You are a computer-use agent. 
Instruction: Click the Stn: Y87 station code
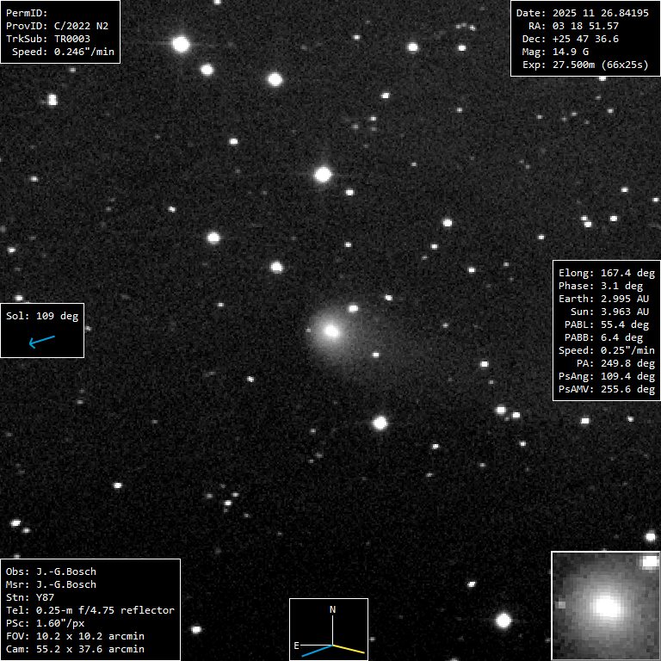coord(30,597)
